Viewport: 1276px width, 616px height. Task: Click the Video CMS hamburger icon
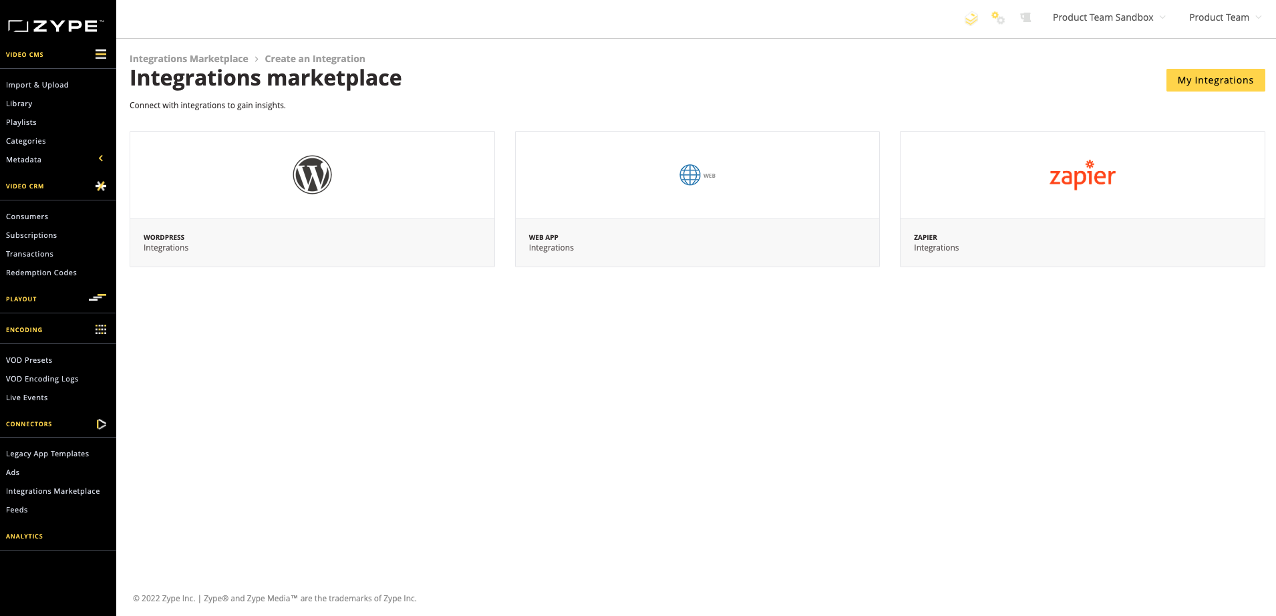(x=101, y=54)
